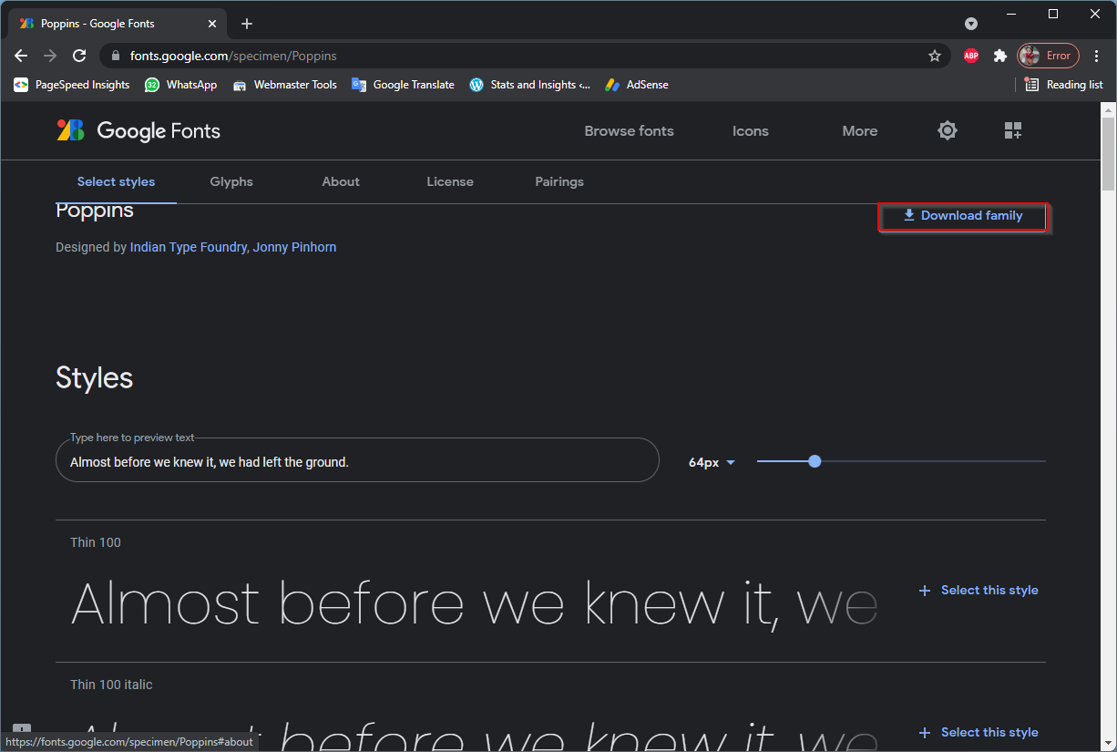Switch to the Glyphs tab
Screen dimensions: 1117x752
click(x=231, y=181)
